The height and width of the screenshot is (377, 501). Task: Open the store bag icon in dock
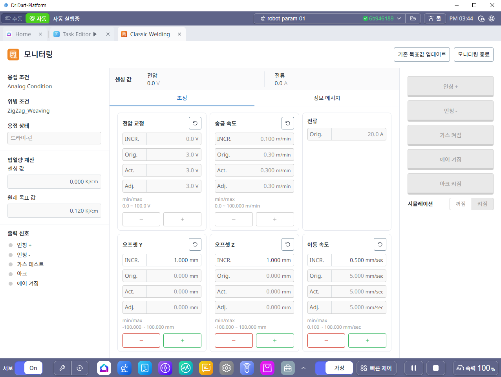coord(267,368)
